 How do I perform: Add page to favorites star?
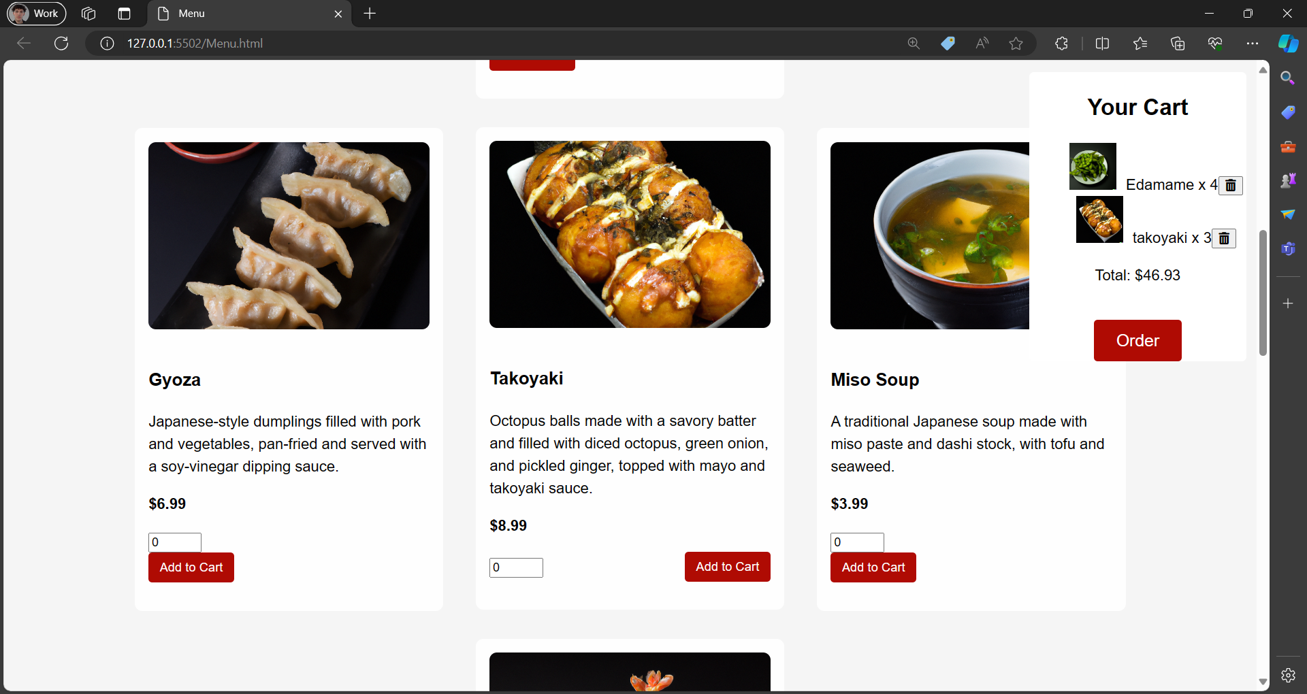pos(1016,44)
